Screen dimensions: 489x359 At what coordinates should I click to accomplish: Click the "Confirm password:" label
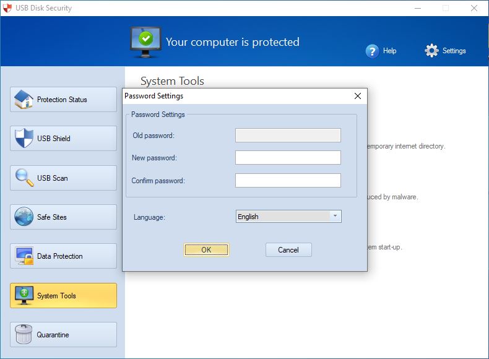click(158, 181)
